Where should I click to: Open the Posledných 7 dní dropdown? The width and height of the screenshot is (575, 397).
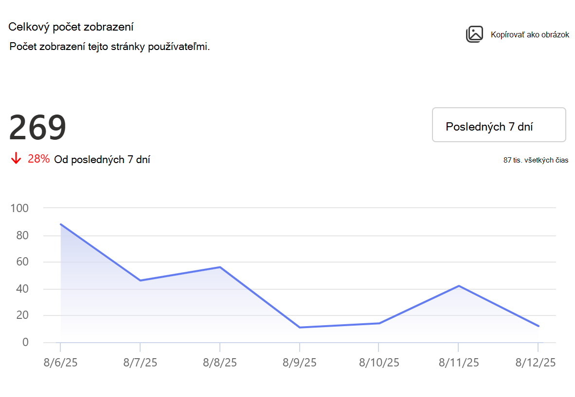[x=499, y=125]
